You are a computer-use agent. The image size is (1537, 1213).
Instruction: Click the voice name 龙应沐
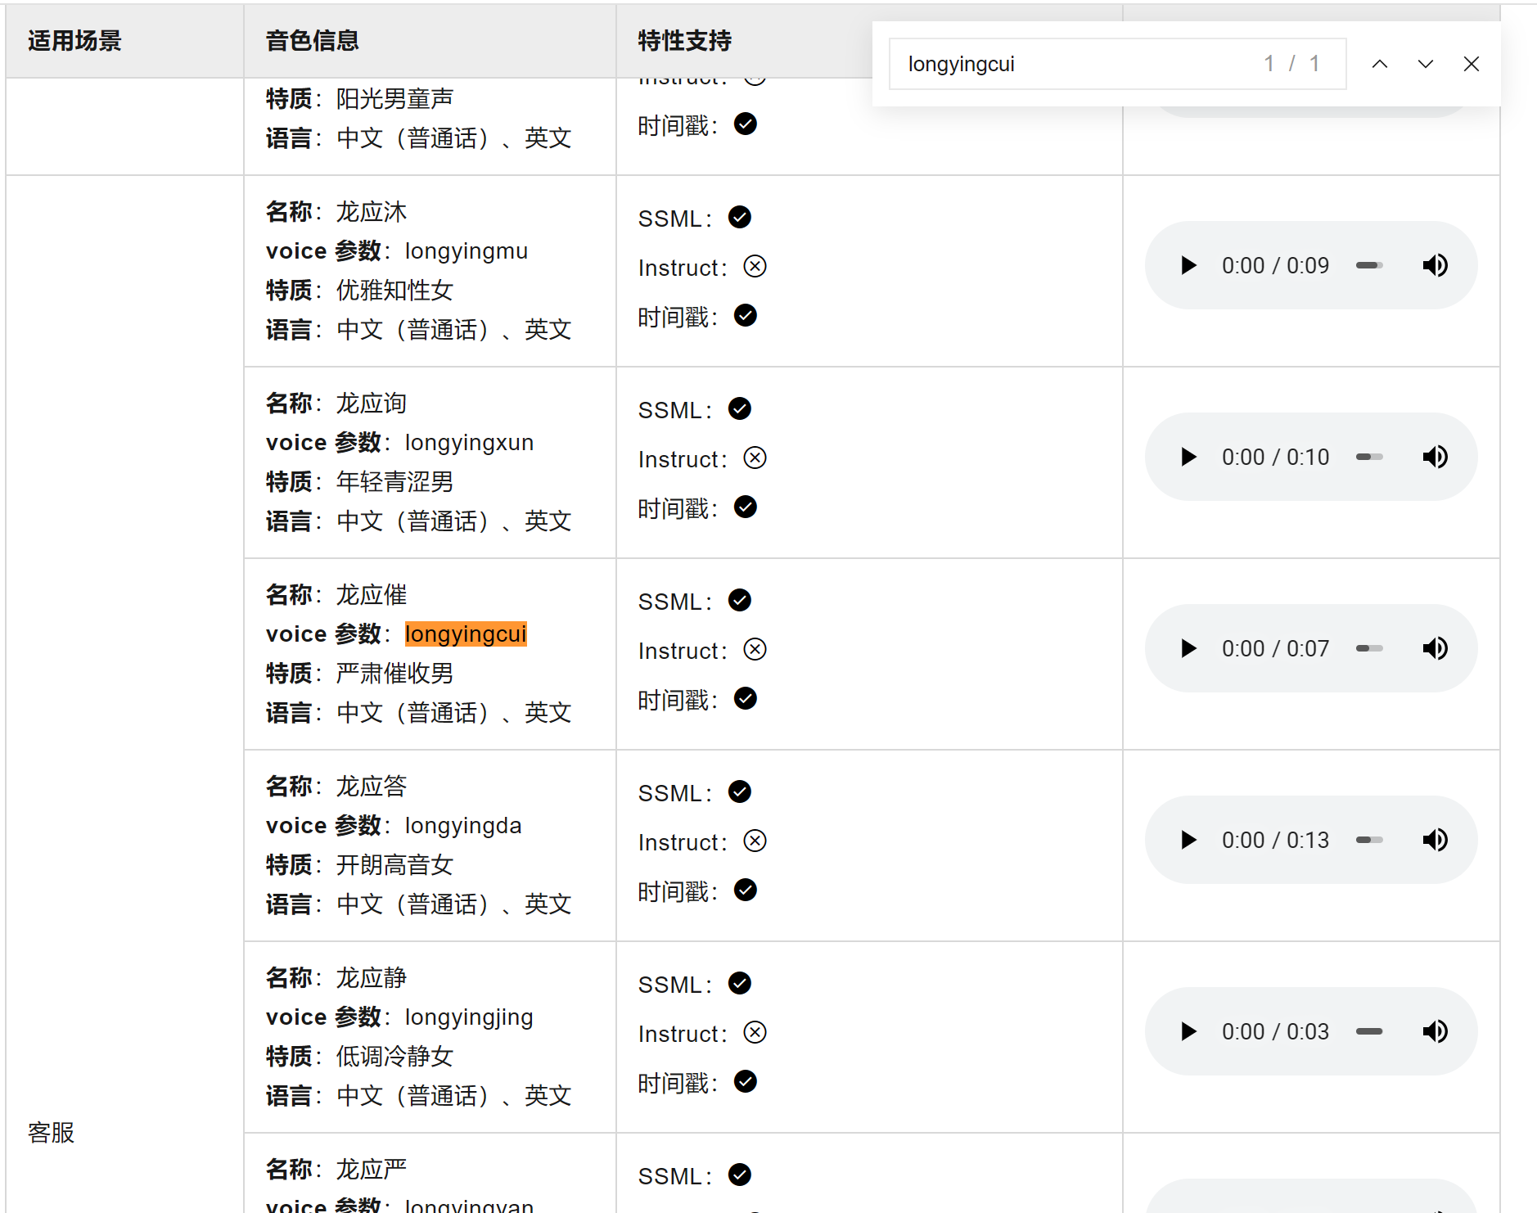(x=372, y=211)
